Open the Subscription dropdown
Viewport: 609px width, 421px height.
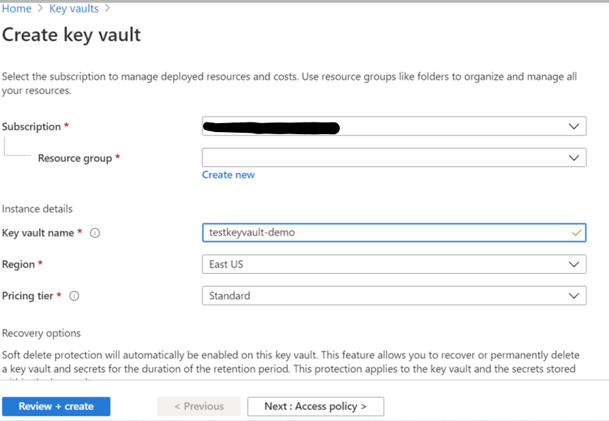[x=413, y=126]
